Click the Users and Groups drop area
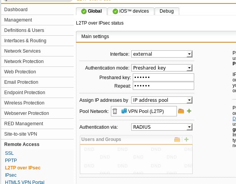236x184 pixels. (x=136, y=159)
